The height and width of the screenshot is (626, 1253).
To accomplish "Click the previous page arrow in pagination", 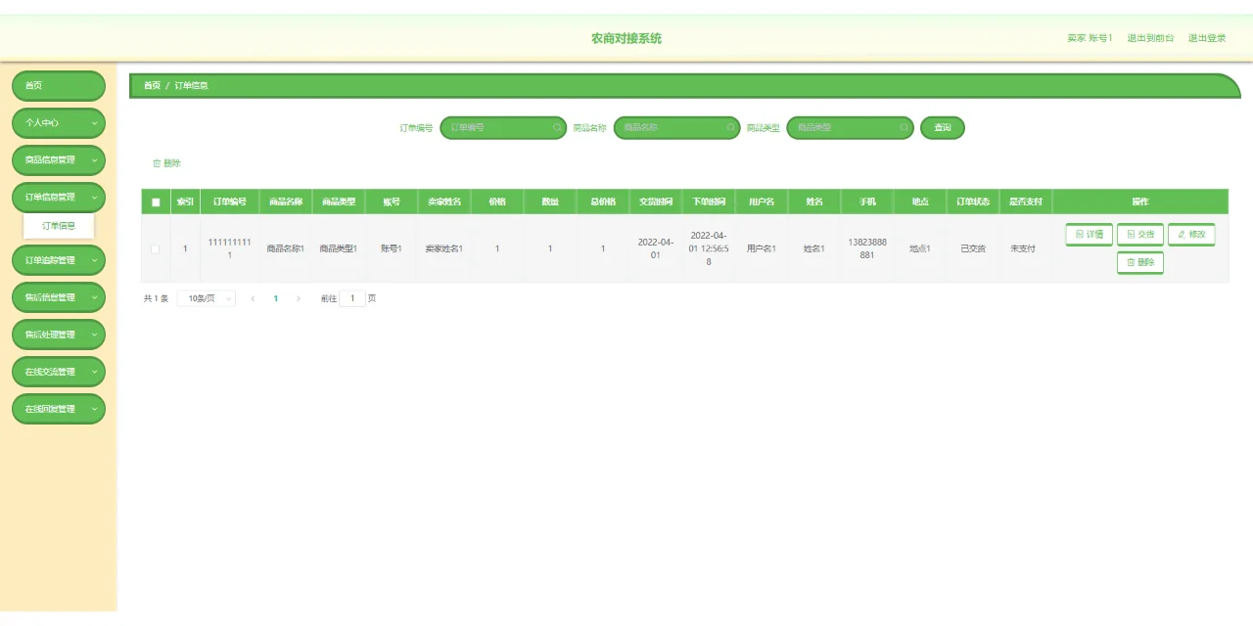I will coord(253,297).
